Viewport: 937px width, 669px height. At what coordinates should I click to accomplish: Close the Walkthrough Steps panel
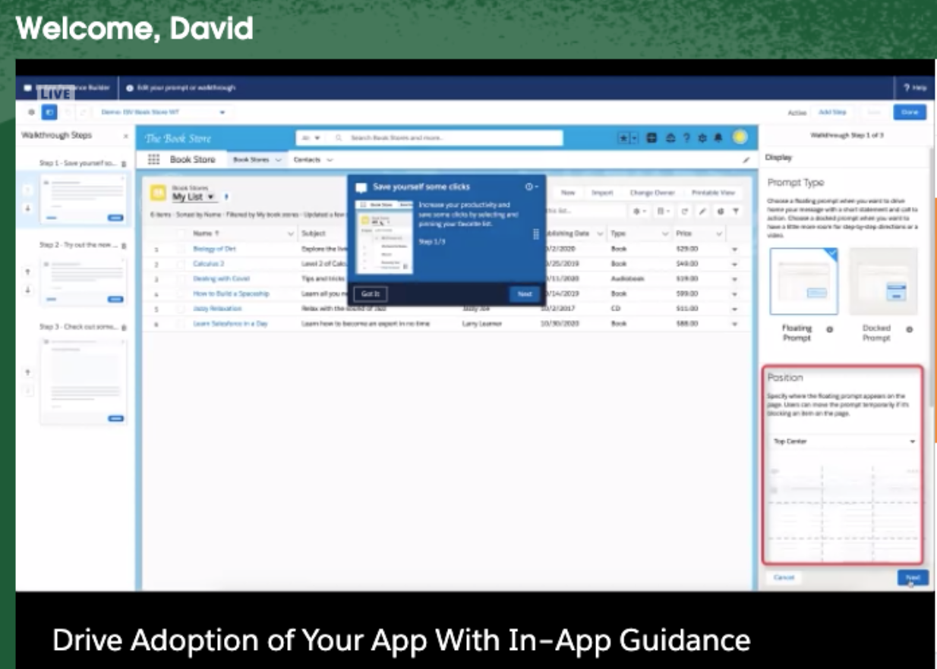126,136
